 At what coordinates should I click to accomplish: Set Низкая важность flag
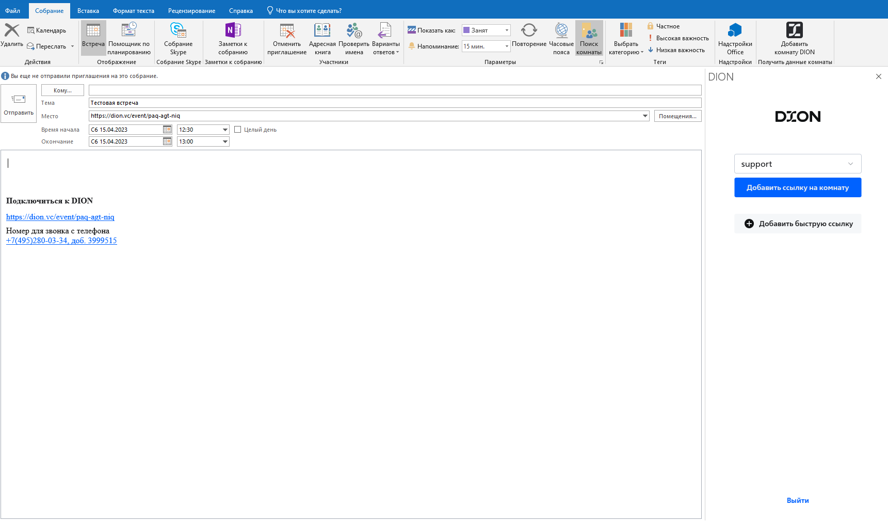pyautogui.click(x=676, y=50)
